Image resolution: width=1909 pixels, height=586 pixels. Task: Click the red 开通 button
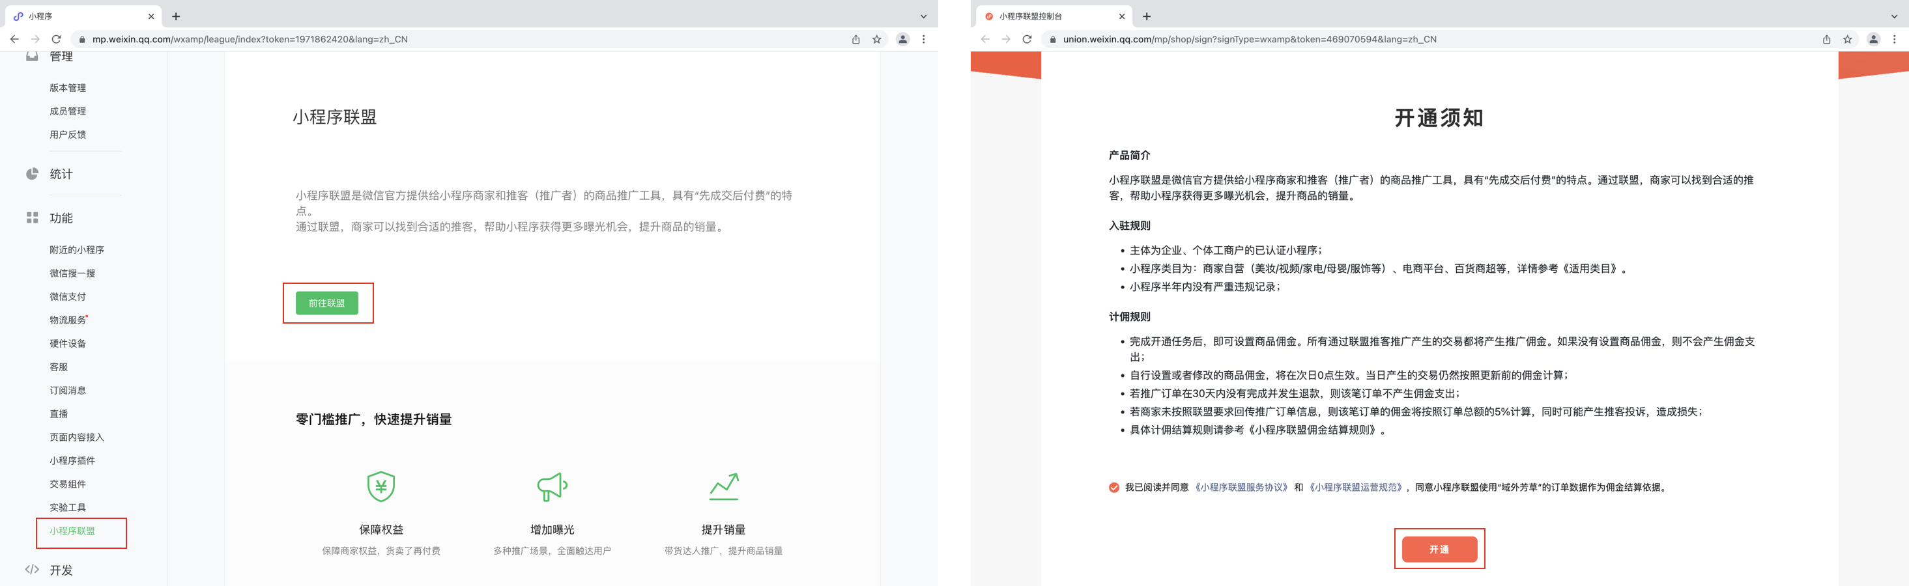click(1439, 549)
